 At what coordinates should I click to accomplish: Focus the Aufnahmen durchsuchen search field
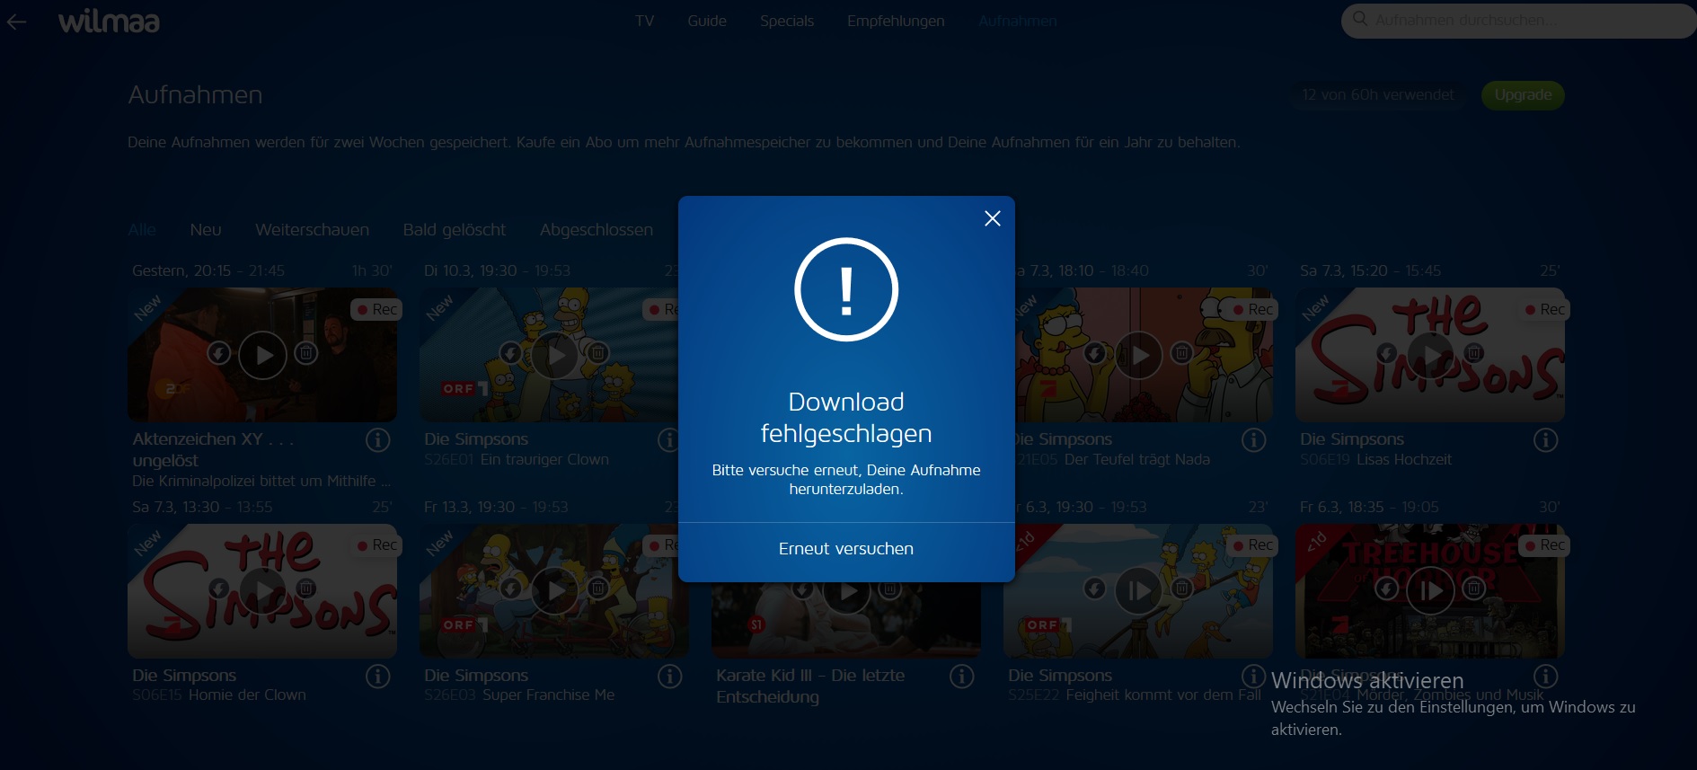1518,20
